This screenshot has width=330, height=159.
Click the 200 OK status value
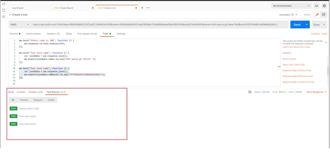pyautogui.click(x=266, y=92)
